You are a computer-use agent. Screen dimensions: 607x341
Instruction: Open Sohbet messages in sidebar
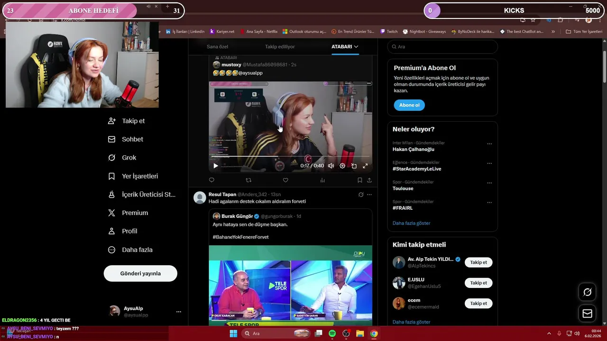tap(126, 139)
